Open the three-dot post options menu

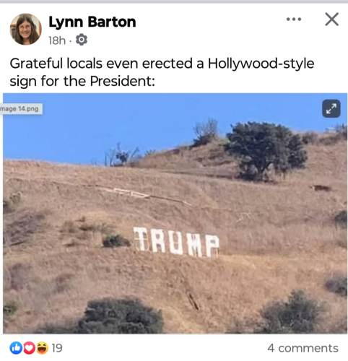(x=294, y=19)
